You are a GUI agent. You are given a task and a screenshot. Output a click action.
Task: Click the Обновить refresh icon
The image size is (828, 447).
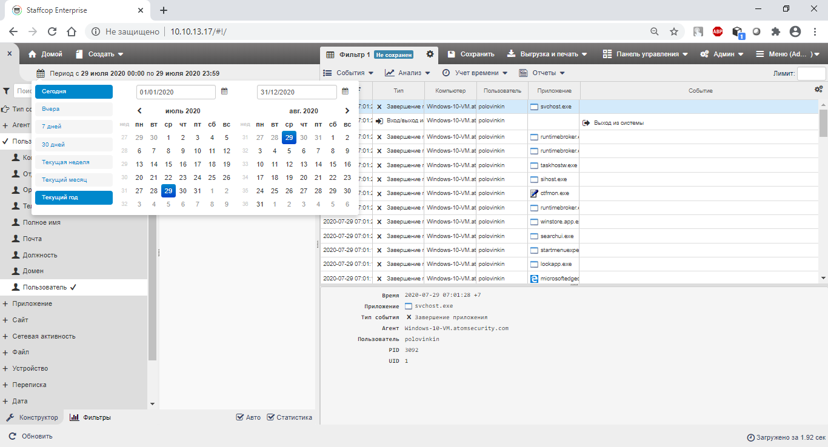point(12,436)
